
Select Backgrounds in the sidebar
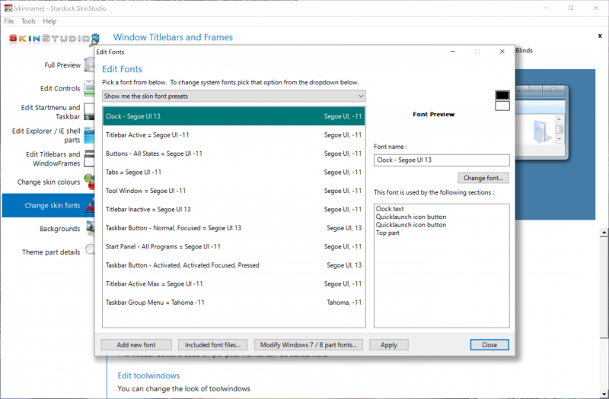(x=59, y=229)
